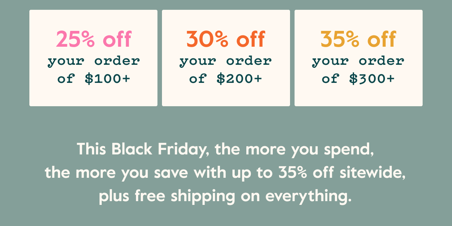452x226 pixels.
Task: Click the orange "30% off" heading
Action: pos(226,39)
